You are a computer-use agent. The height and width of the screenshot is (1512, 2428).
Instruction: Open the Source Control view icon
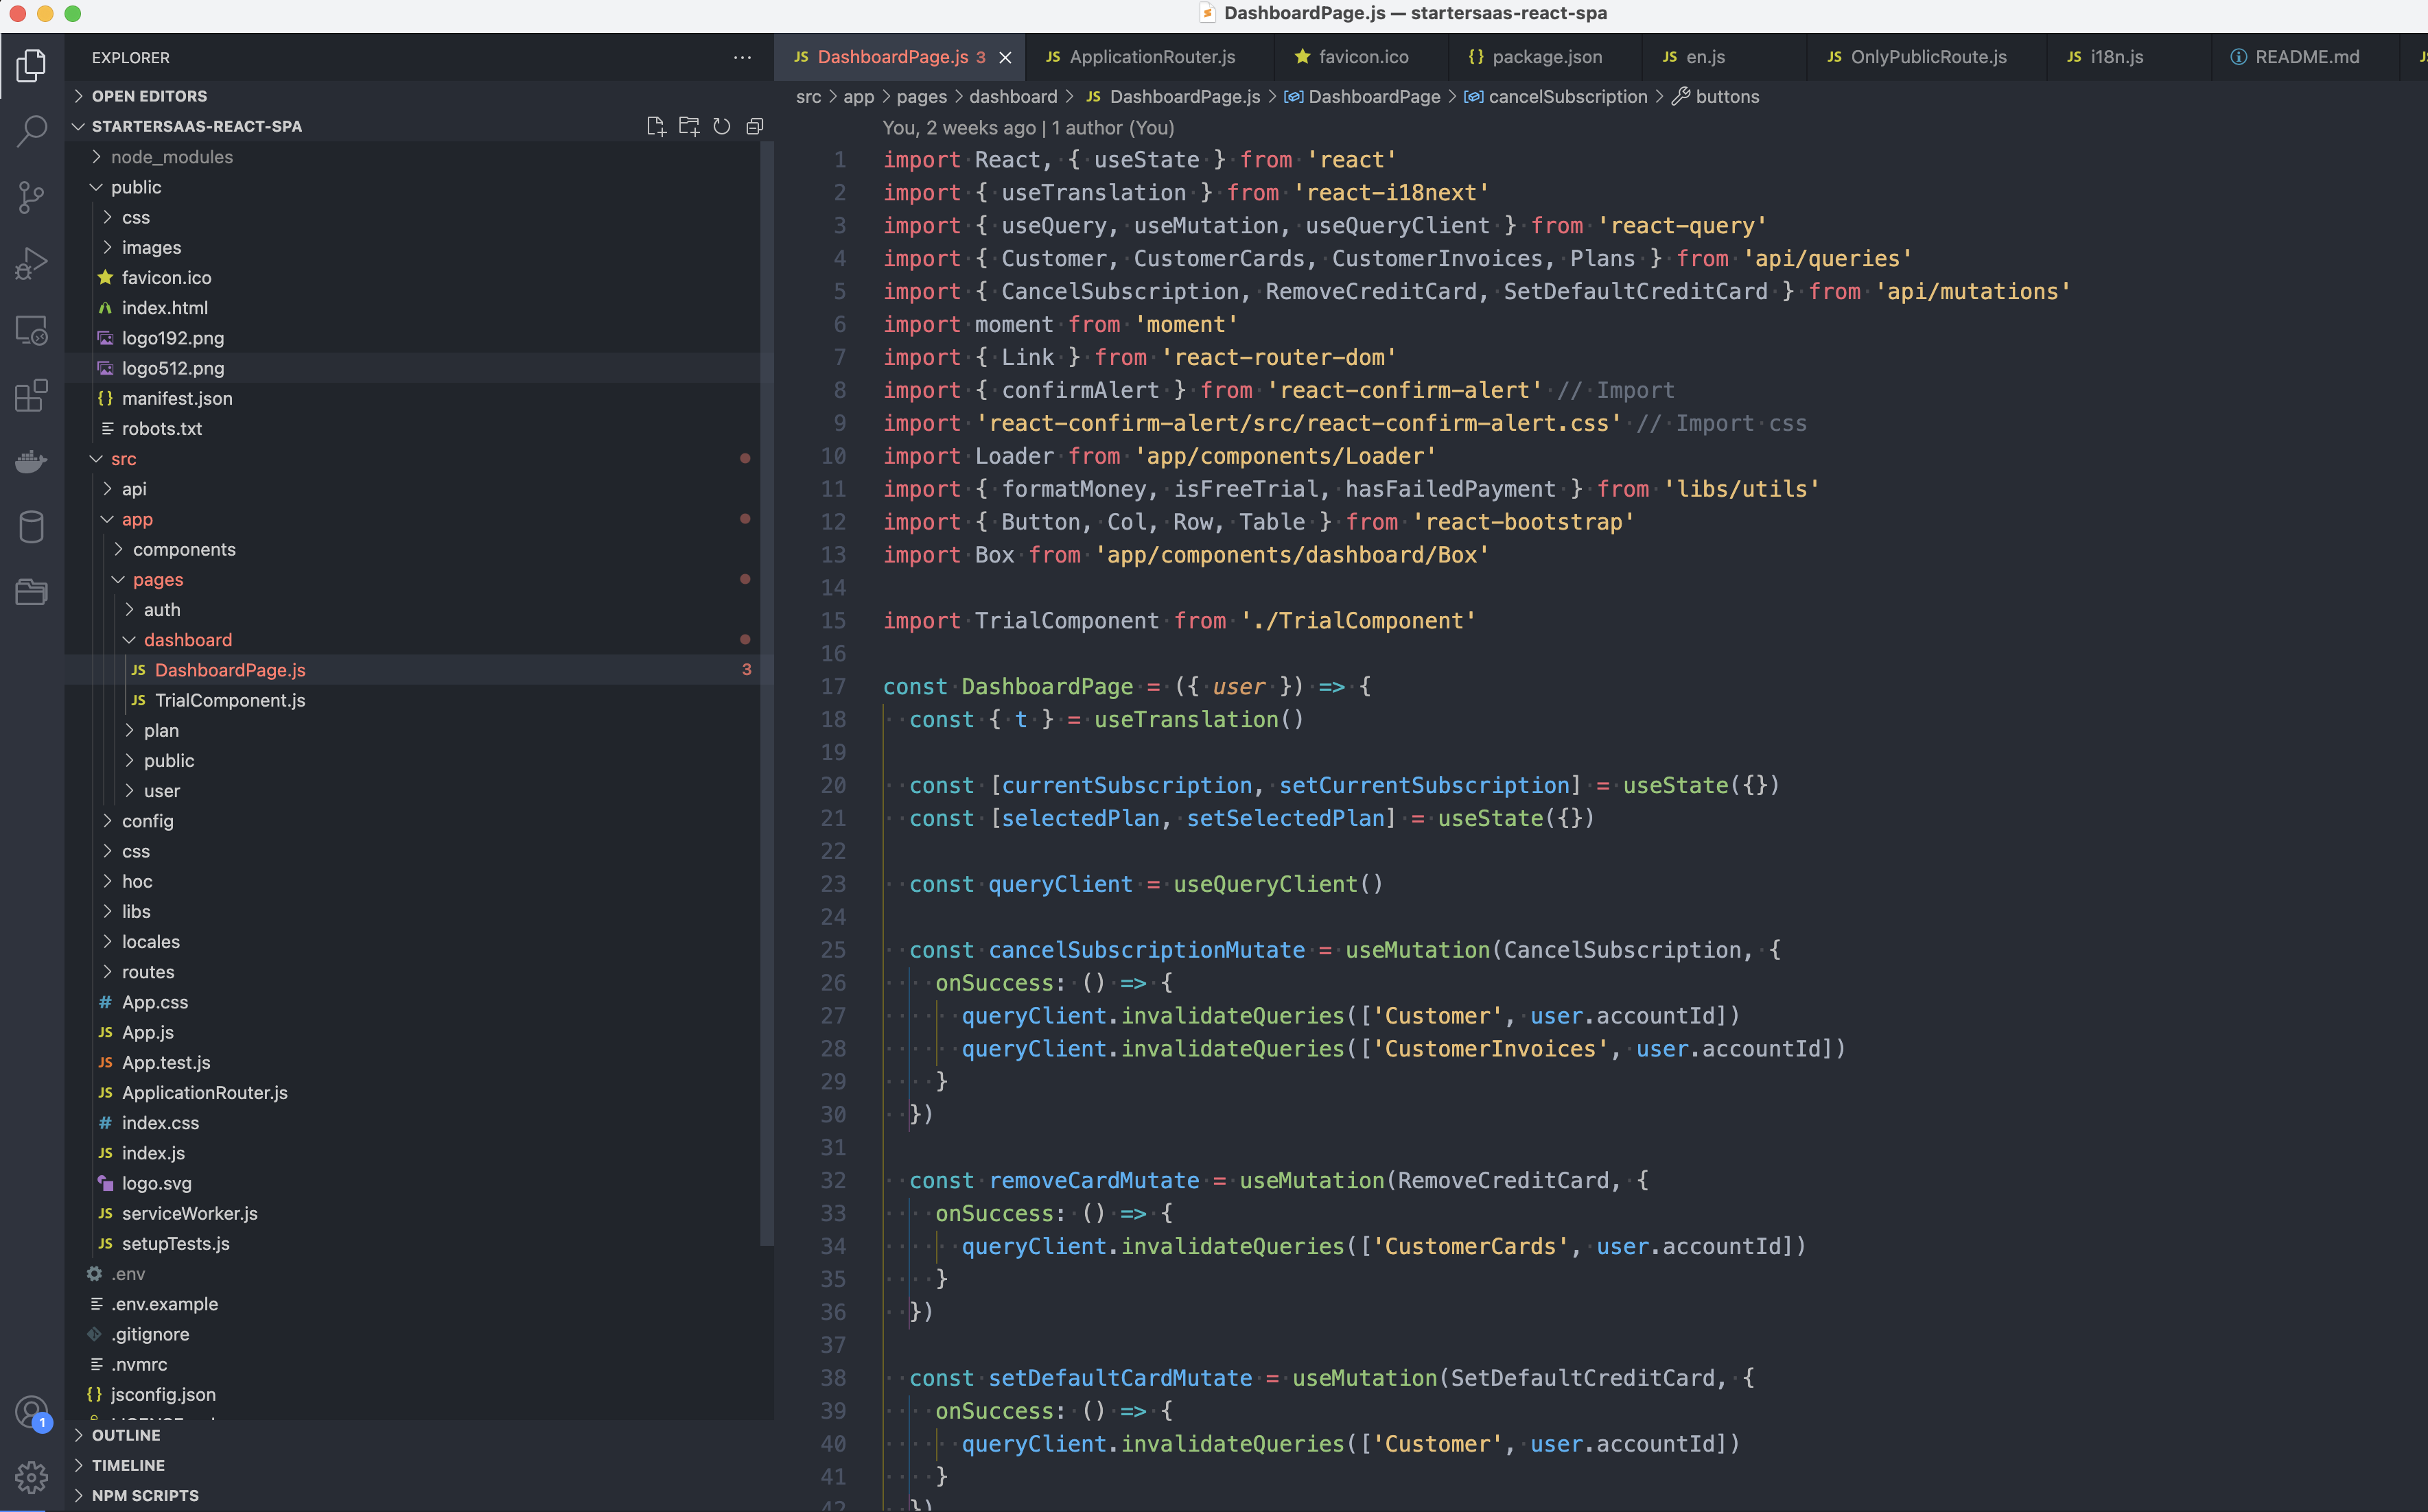tap(31, 197)
